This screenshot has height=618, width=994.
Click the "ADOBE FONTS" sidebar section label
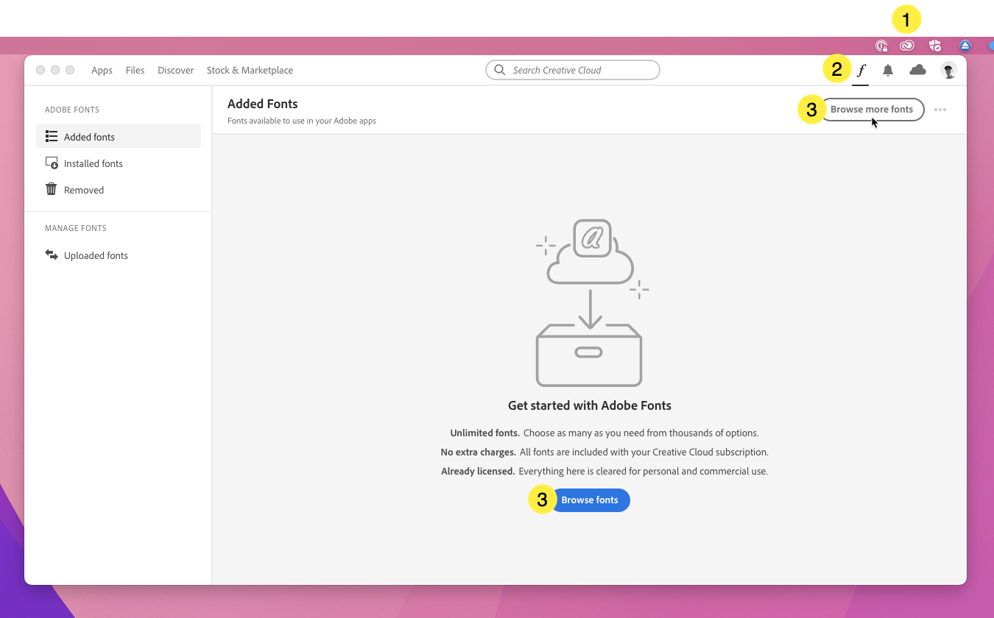[x=72, y=110]
